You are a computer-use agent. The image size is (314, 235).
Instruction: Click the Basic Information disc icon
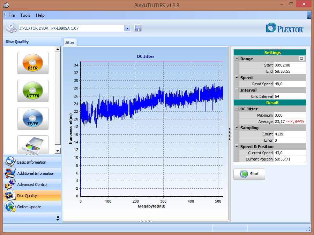(x=10, y=162)
